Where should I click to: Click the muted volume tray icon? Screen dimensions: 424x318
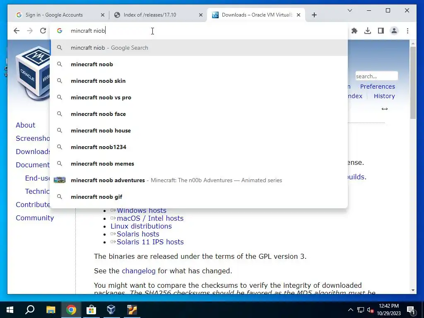pos(370,310)
